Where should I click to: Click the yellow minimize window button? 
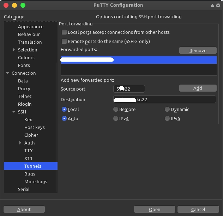coord(14,5)
